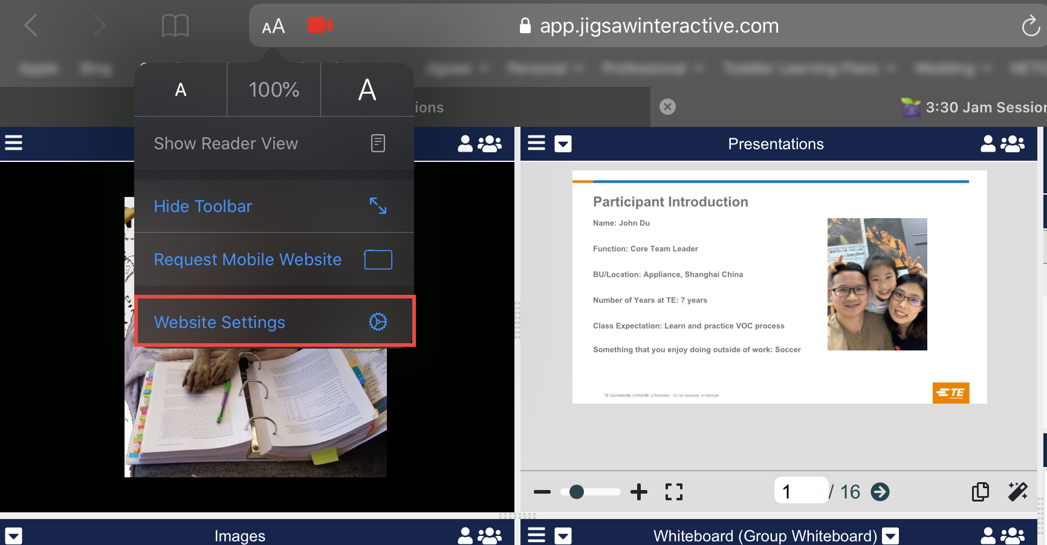
Task: Expand the Presentations panel dropdown arrow
Action: [x=563, y=144]
